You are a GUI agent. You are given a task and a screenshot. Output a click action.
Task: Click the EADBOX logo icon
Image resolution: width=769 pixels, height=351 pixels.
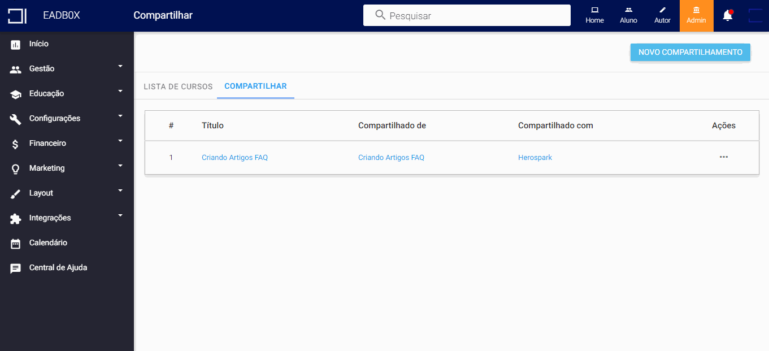17,16
